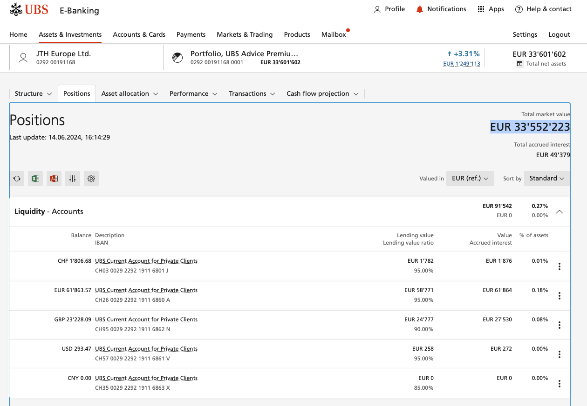Click calendar icon beside Total net assets

coord(519,64)
